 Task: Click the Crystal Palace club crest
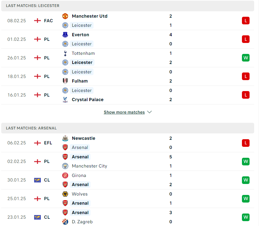tap(65, 100)
